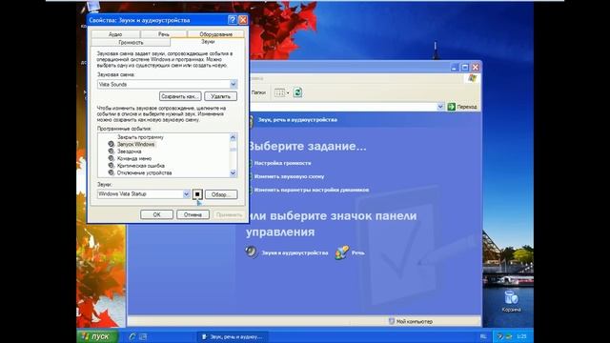Select the Критическая ошибка event
Image resolution: width=610 pixels, height=343 pixels.
click(141, 166)
